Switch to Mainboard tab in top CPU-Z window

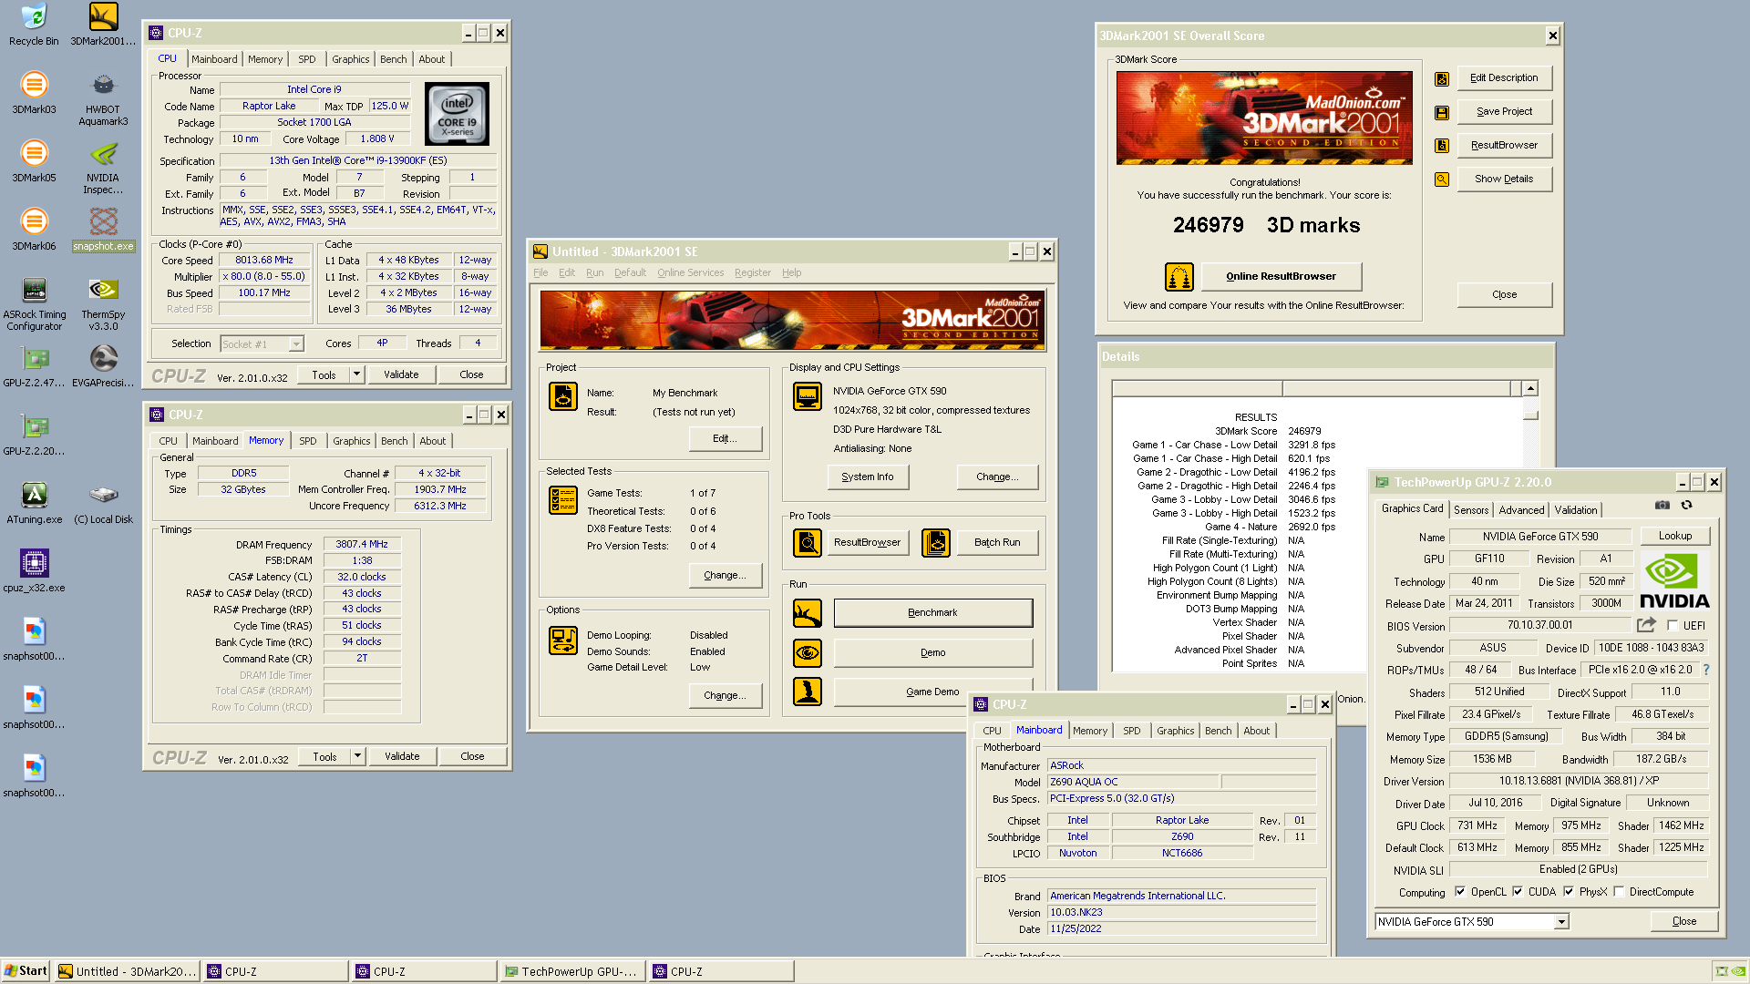[214, 59]
